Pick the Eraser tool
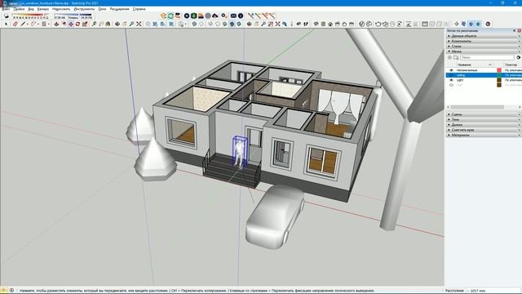The image size is (522, 294). tap(15, 24)
